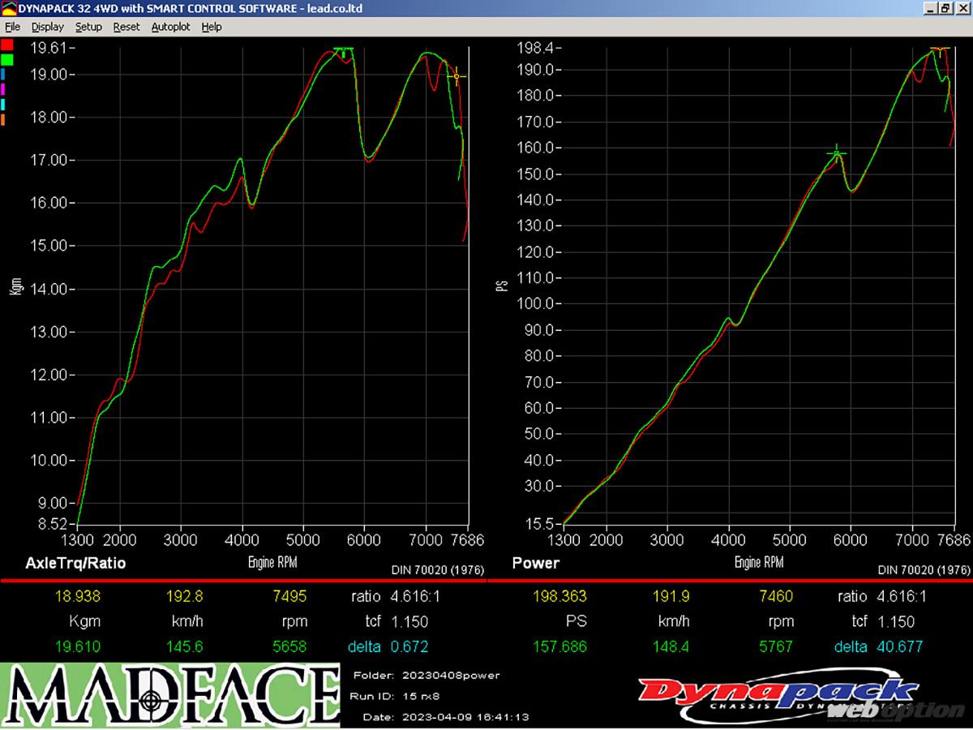Click the magenta run slot marker
Screen dimensions: 973x730
coord(3,89)
